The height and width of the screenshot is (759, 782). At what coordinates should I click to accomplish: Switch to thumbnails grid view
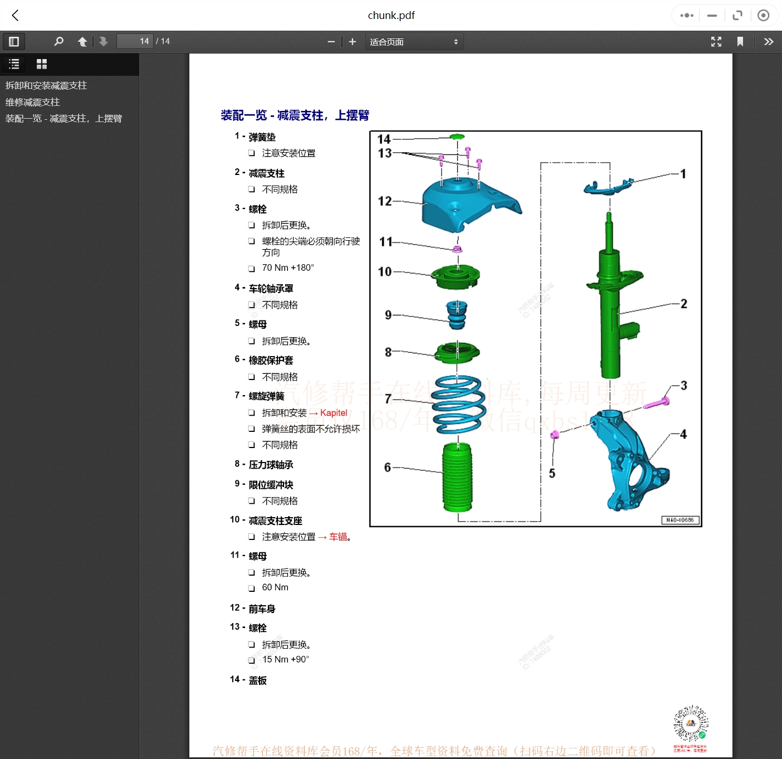[42, 64]
